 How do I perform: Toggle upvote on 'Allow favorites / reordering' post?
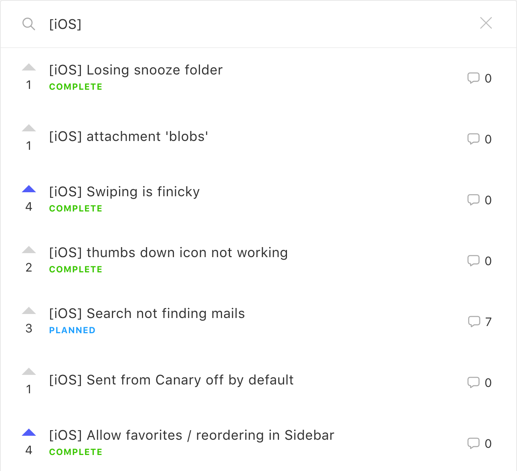tap(29, 433)
